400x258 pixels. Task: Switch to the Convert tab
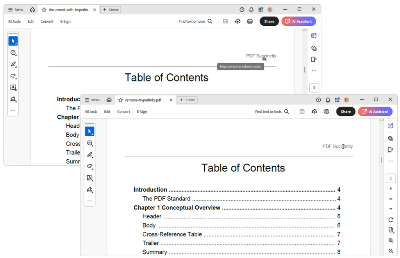(123, 112)
